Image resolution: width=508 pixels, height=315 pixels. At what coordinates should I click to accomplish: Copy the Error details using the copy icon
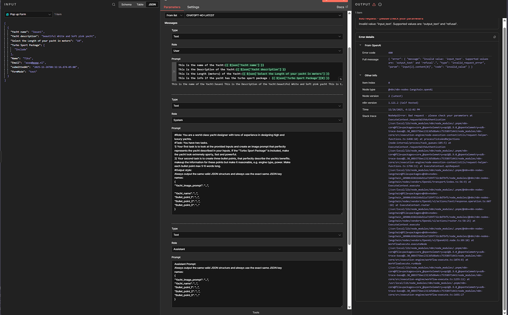coord(495,37)
